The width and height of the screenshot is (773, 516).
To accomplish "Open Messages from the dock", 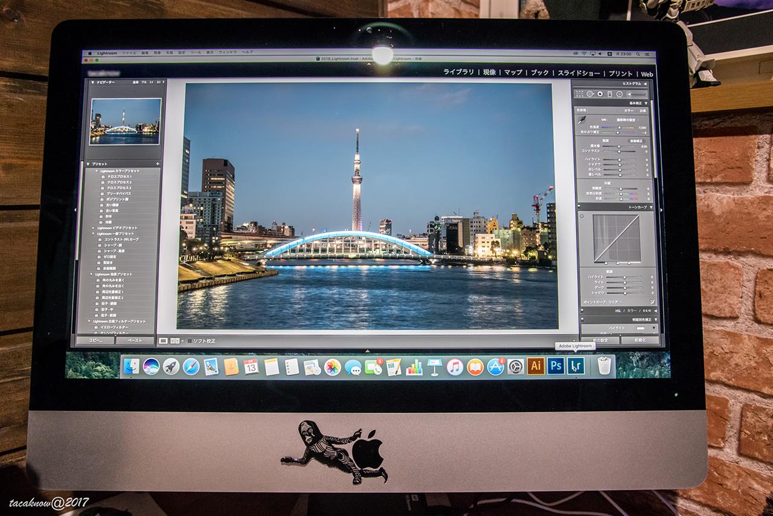I will click(x=353, y=367).
